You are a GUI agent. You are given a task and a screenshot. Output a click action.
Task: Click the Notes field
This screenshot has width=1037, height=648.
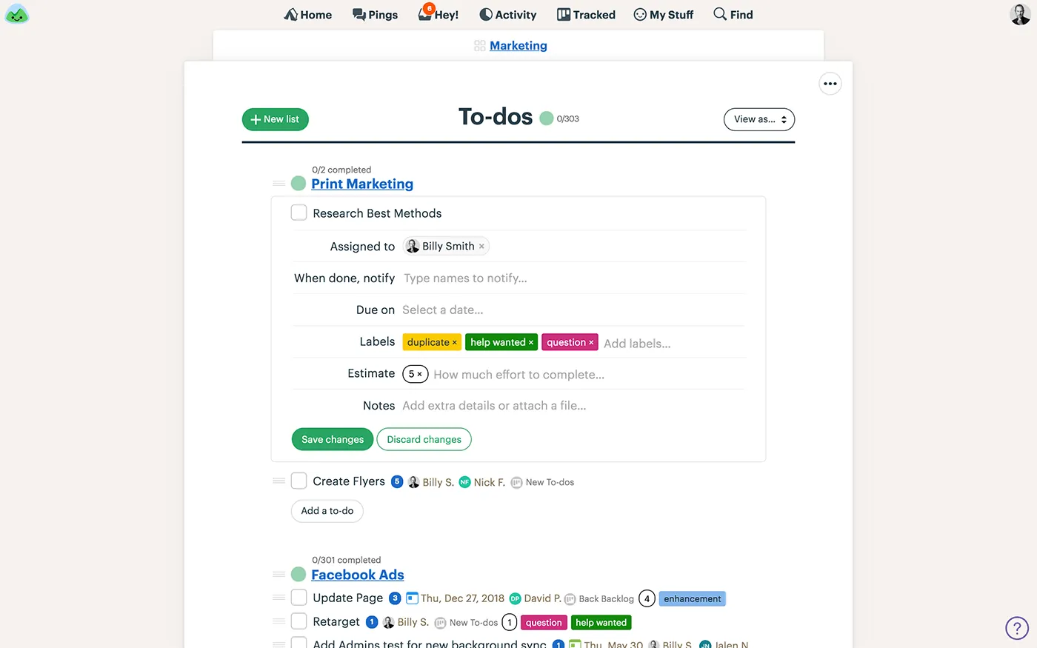click(x=573, y=406)
